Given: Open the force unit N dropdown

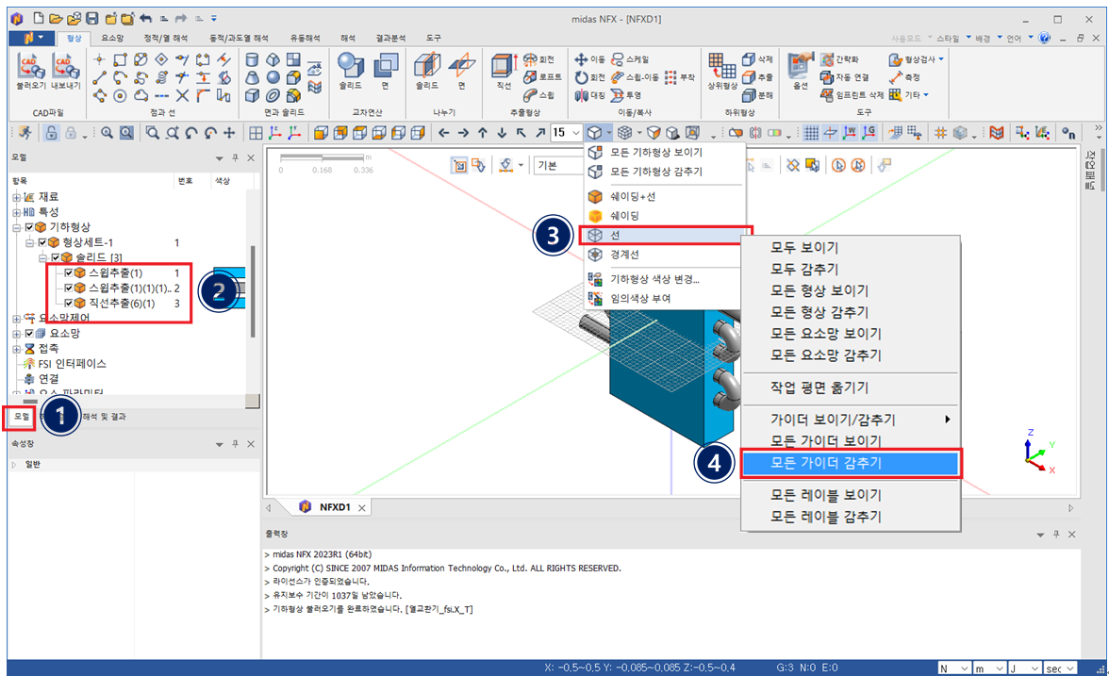Looking at the screenshot, I should coord(954,668).
